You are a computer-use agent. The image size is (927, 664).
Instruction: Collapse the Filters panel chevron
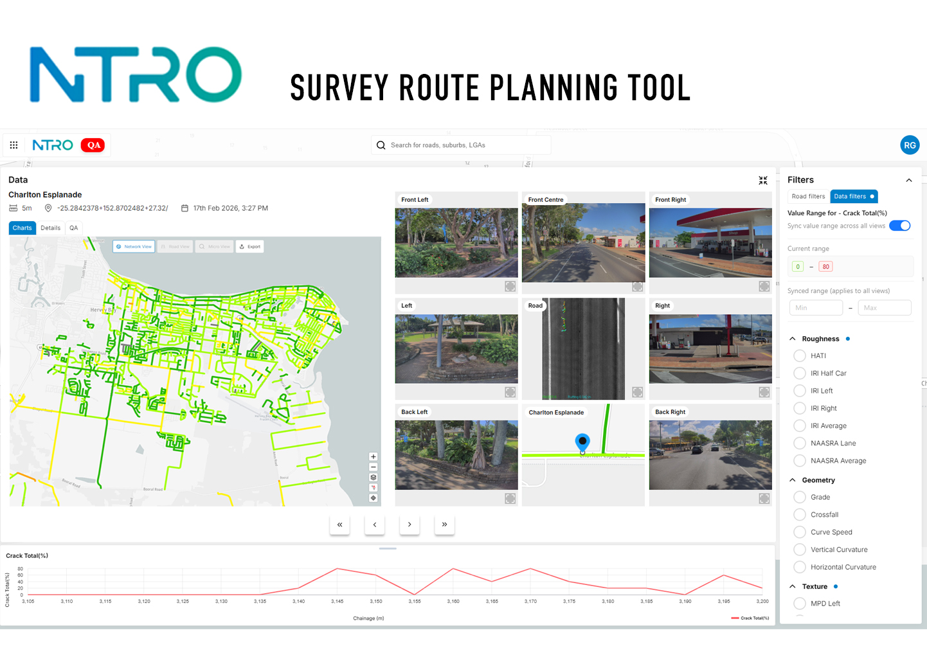[909, 180]
